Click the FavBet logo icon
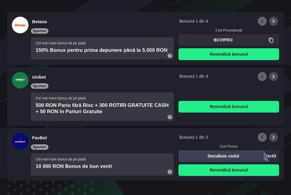 coord(20,141)
